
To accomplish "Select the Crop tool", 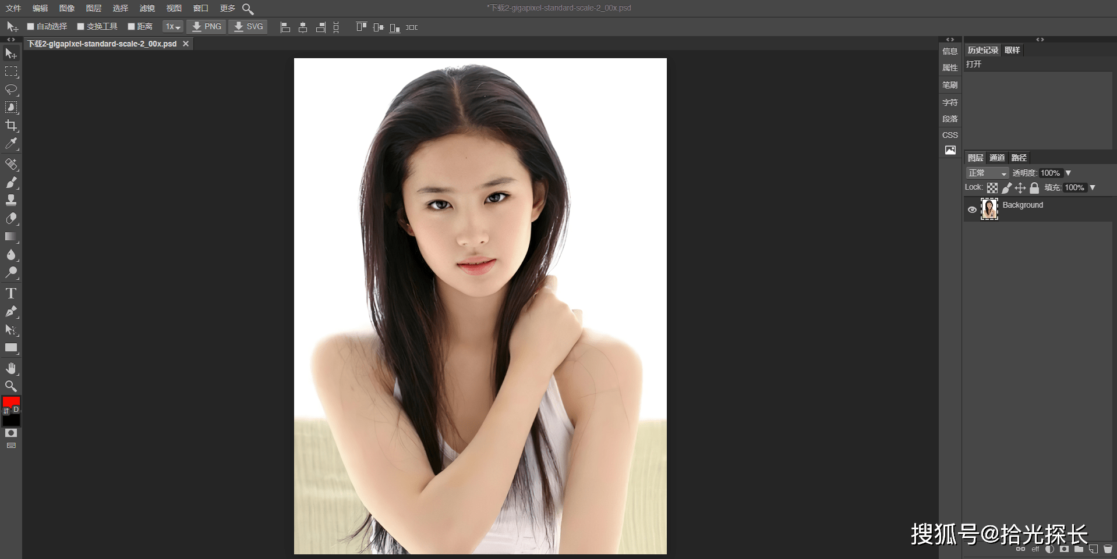I will click(11, 126).
